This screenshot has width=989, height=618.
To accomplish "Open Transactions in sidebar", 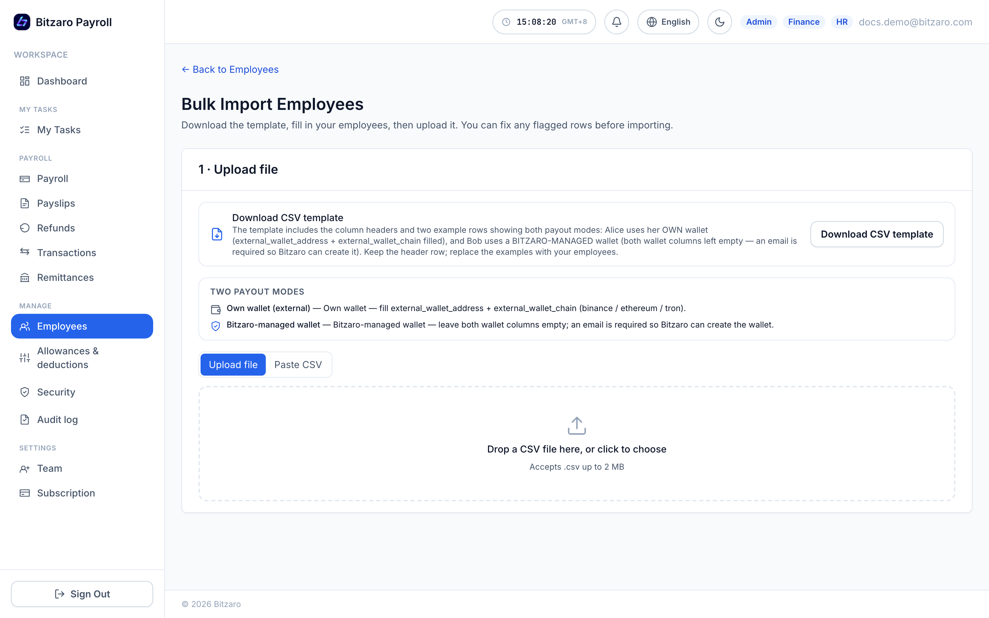I will [82, 253].
